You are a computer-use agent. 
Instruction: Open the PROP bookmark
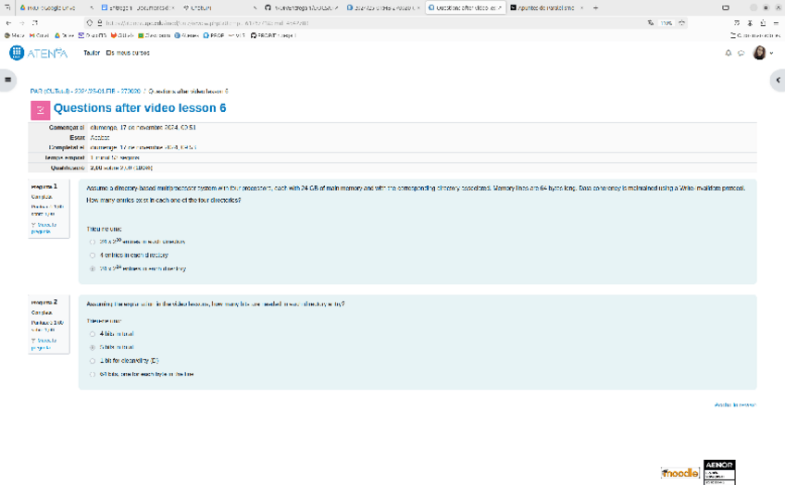[x=214, y=35]
